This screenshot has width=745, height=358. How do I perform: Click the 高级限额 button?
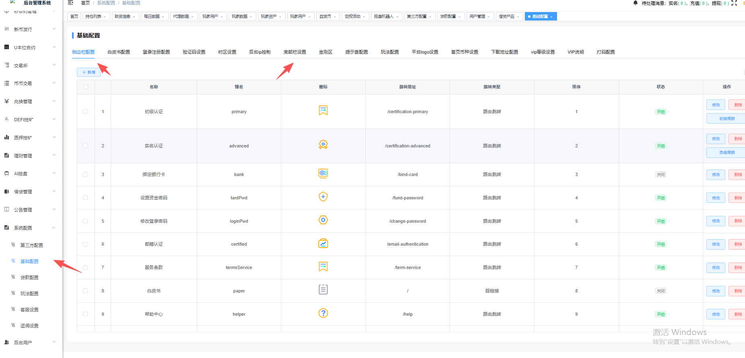point(726,153)
